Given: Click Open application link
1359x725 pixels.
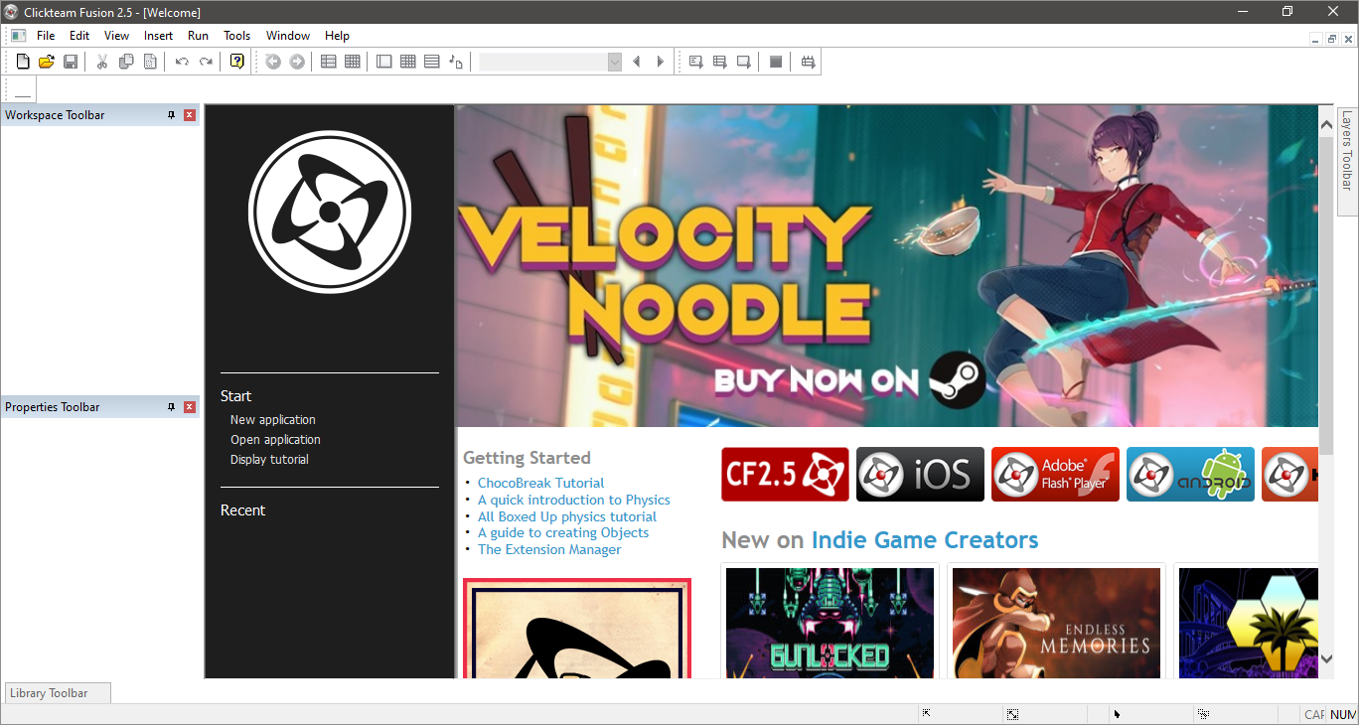Looking at the screenshot, I should pyautogui.click(x=275, y=440).
